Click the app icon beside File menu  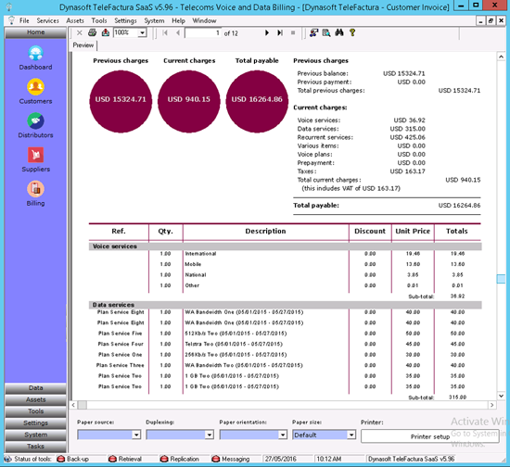[11, 20]
